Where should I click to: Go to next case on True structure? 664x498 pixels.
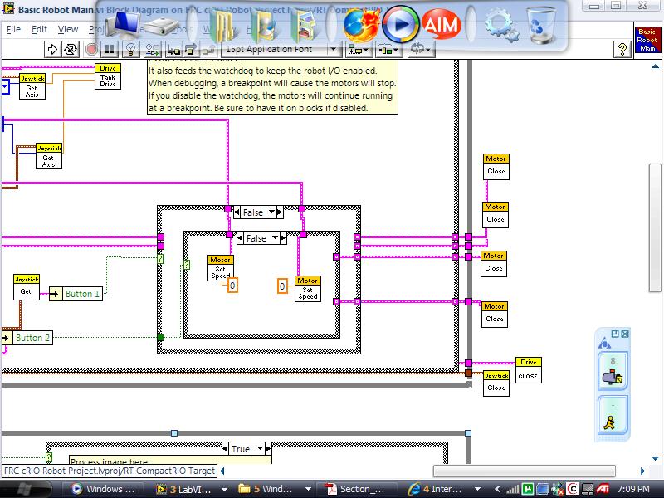click(x=267, y=448)
